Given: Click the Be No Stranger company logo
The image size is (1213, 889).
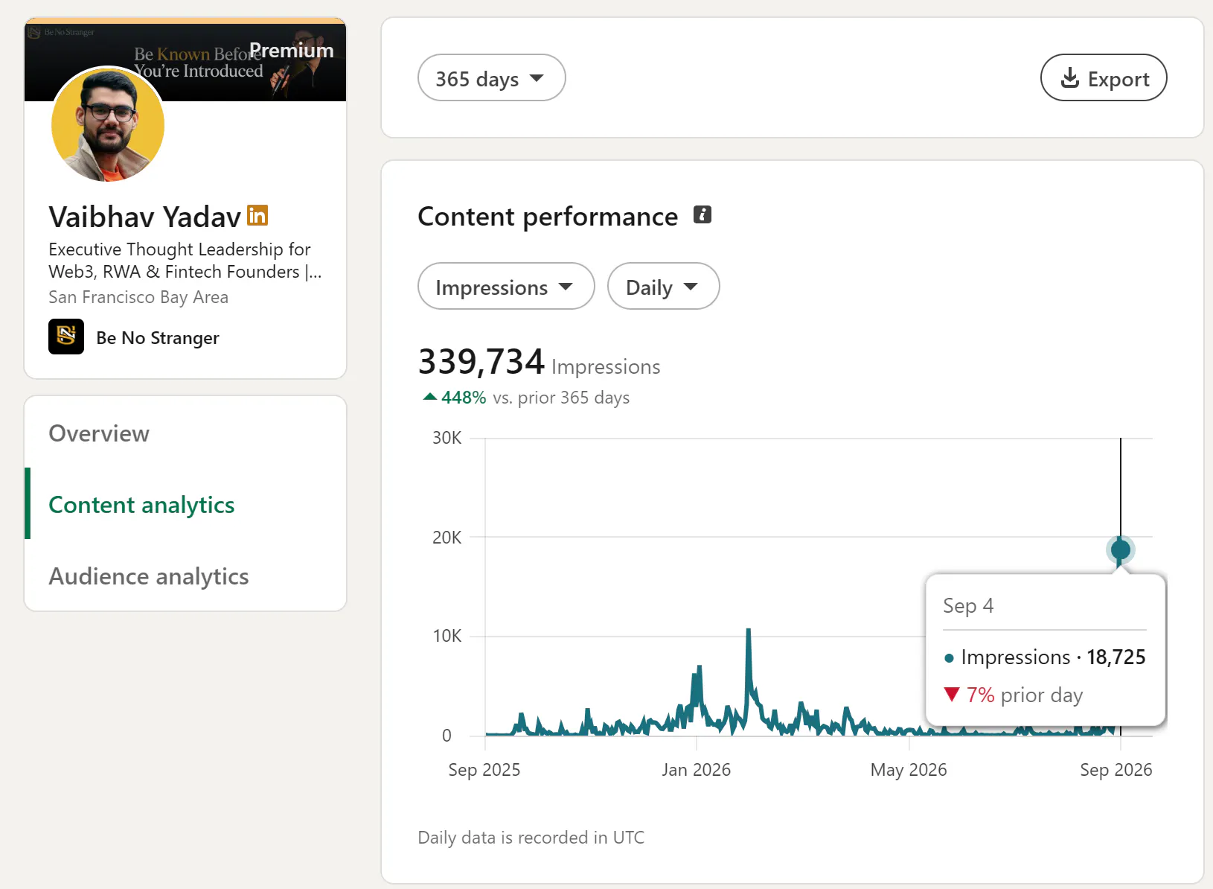Looking at the screenshot, I should tap(66, 337).
